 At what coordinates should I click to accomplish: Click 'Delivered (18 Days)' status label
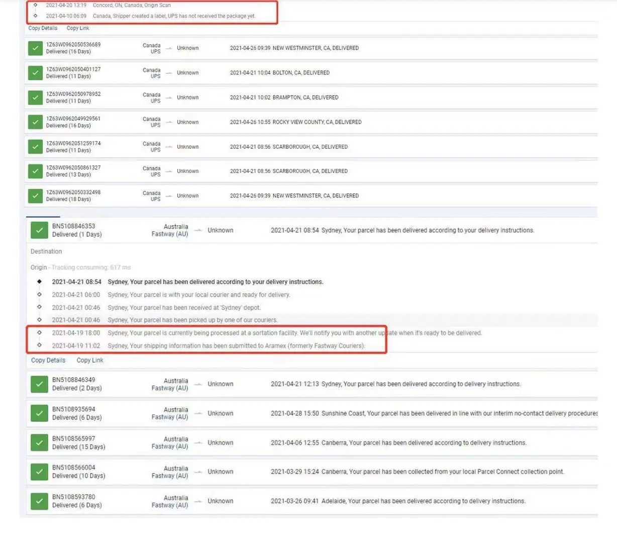[68, 199]
